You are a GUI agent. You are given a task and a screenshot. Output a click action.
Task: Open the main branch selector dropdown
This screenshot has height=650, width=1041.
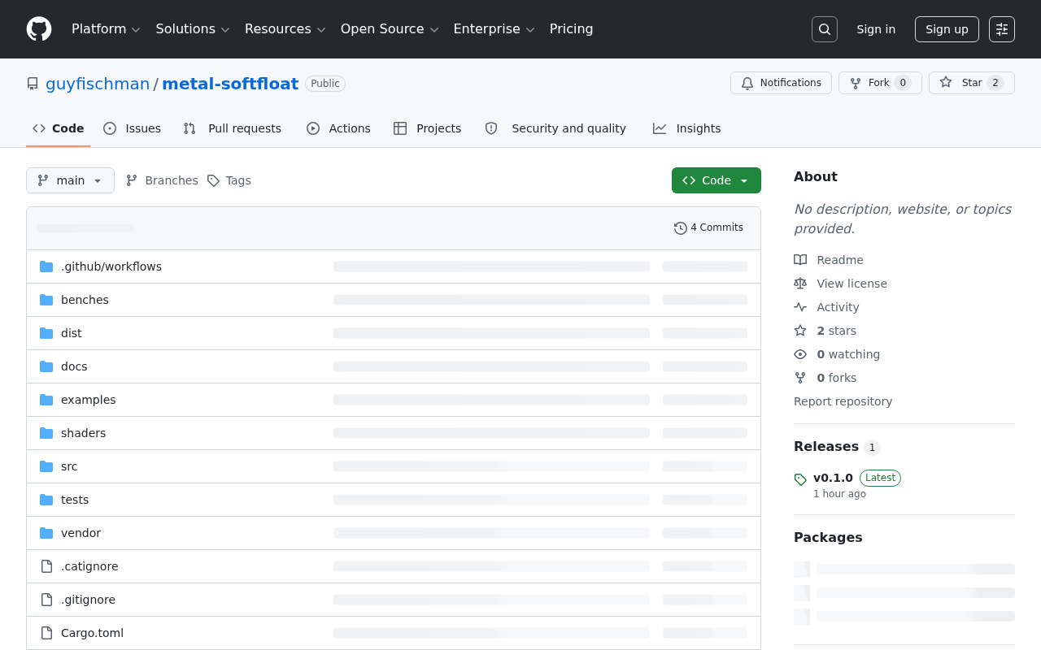coord(70,180)
